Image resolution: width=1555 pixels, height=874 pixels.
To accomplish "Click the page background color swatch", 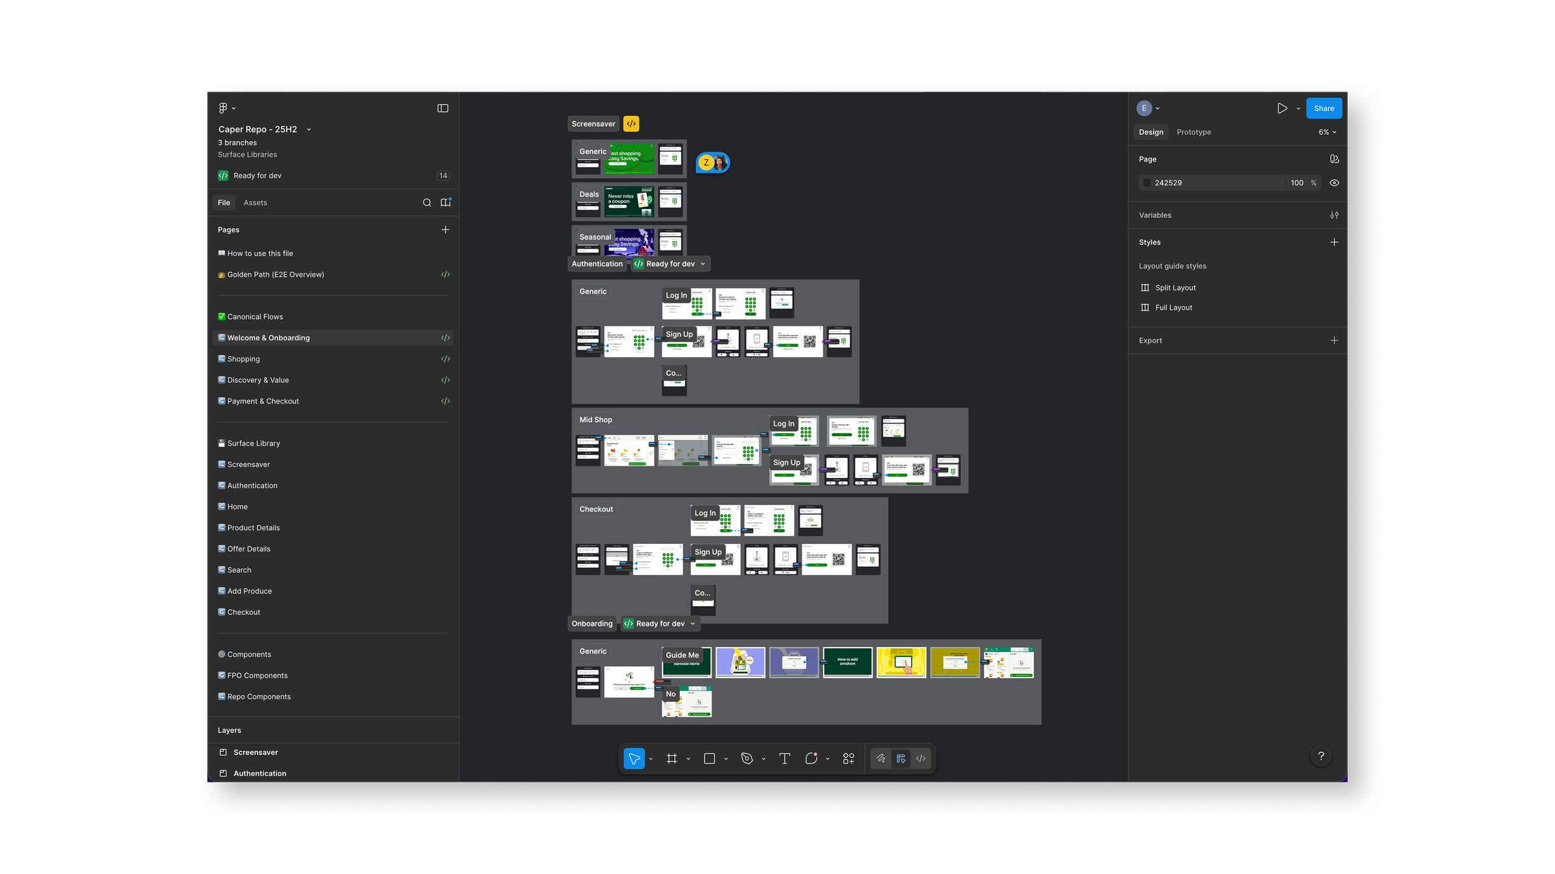I will tap(1146, 183).
